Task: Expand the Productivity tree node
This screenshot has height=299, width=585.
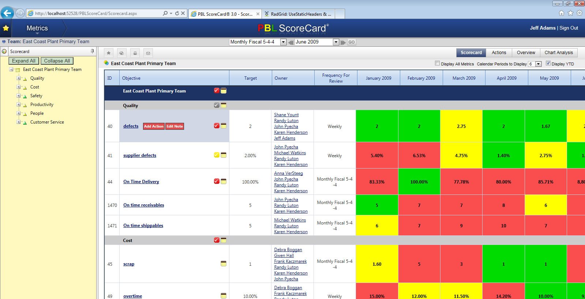Action: point(18,104)
